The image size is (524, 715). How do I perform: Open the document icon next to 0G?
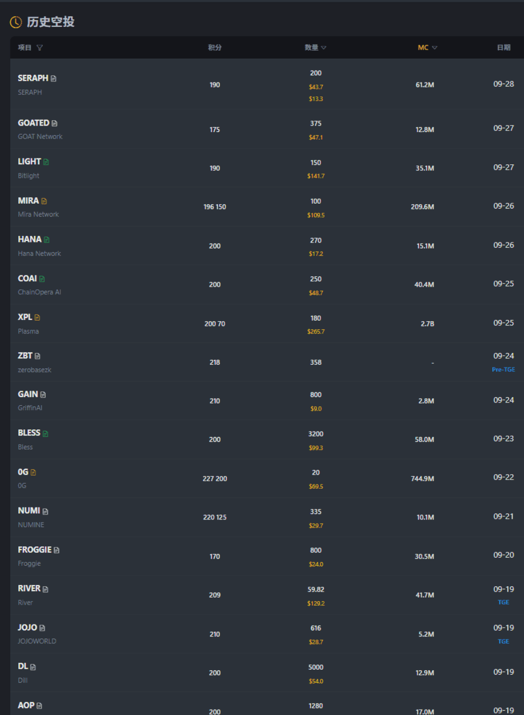[x=33, y=473]
